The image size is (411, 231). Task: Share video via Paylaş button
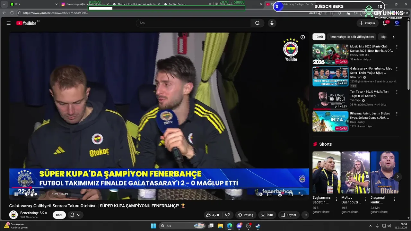click(245, 215)
